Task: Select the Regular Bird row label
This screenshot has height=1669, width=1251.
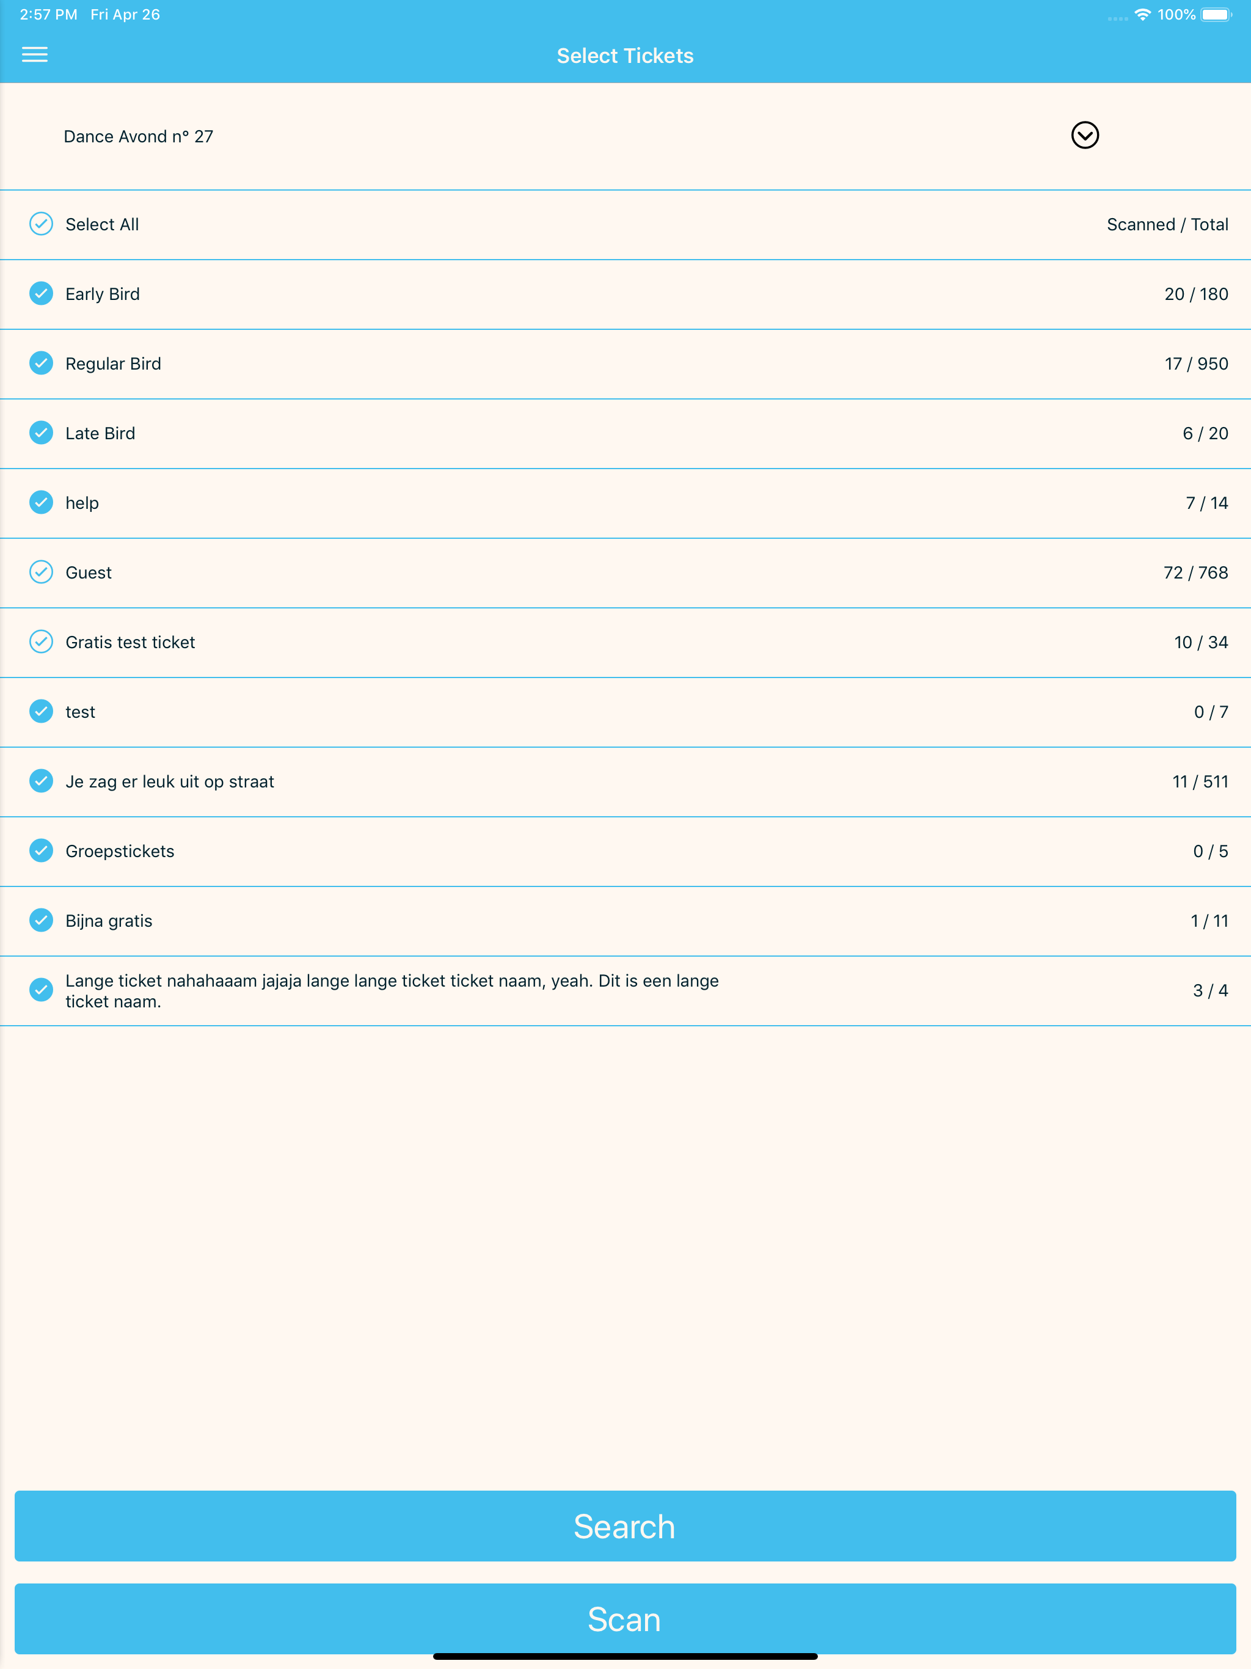Action: coord(113,363)
